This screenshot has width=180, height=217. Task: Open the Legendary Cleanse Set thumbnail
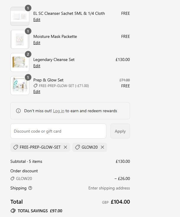pyautogui.click(x=20, y=62)
